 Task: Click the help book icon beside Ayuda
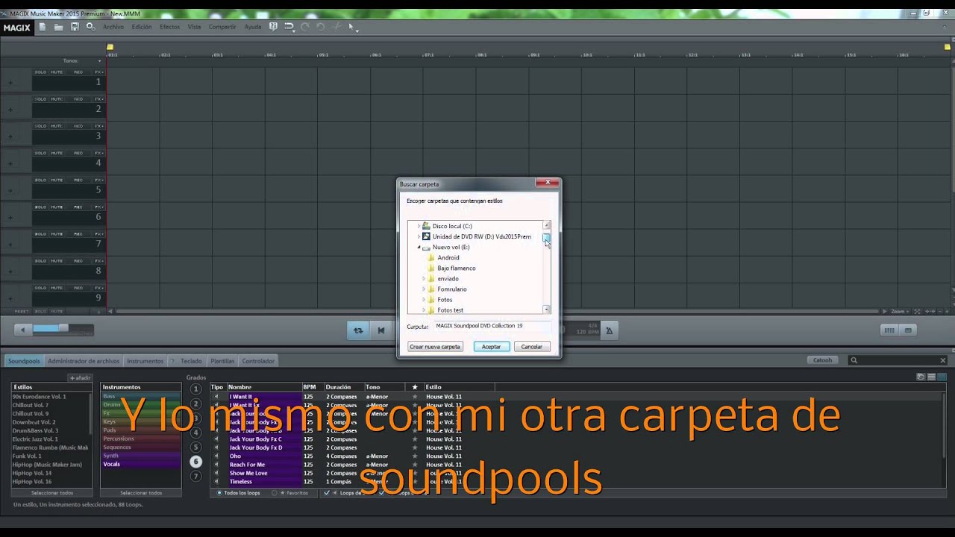click(273, 27)
